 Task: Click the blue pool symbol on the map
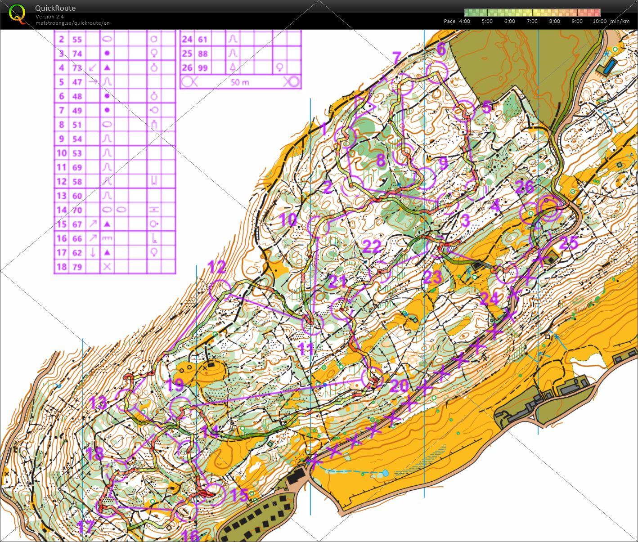[608, 67]
